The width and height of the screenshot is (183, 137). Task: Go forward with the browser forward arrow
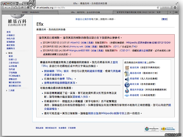9,8
